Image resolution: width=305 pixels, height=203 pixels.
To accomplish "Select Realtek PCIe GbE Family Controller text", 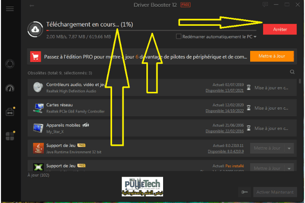I will click(75, 111).
